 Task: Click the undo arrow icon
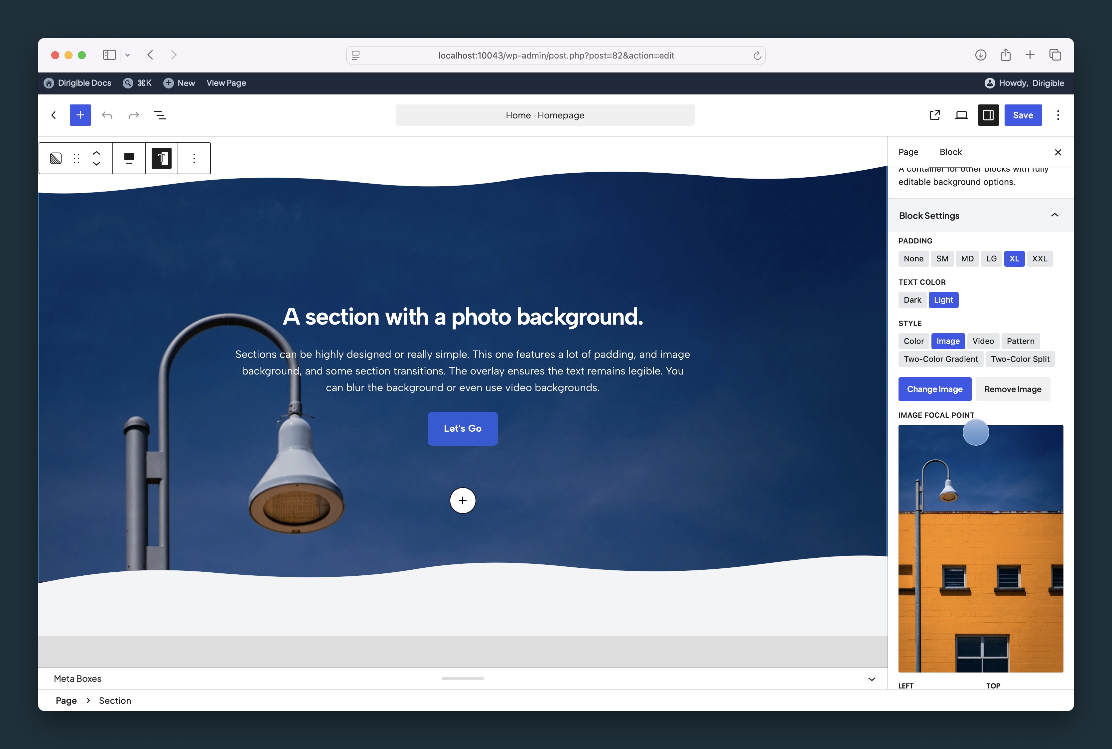107,115
